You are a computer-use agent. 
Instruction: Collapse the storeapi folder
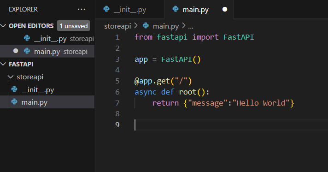pyautogui.click(x=11, y=77)
